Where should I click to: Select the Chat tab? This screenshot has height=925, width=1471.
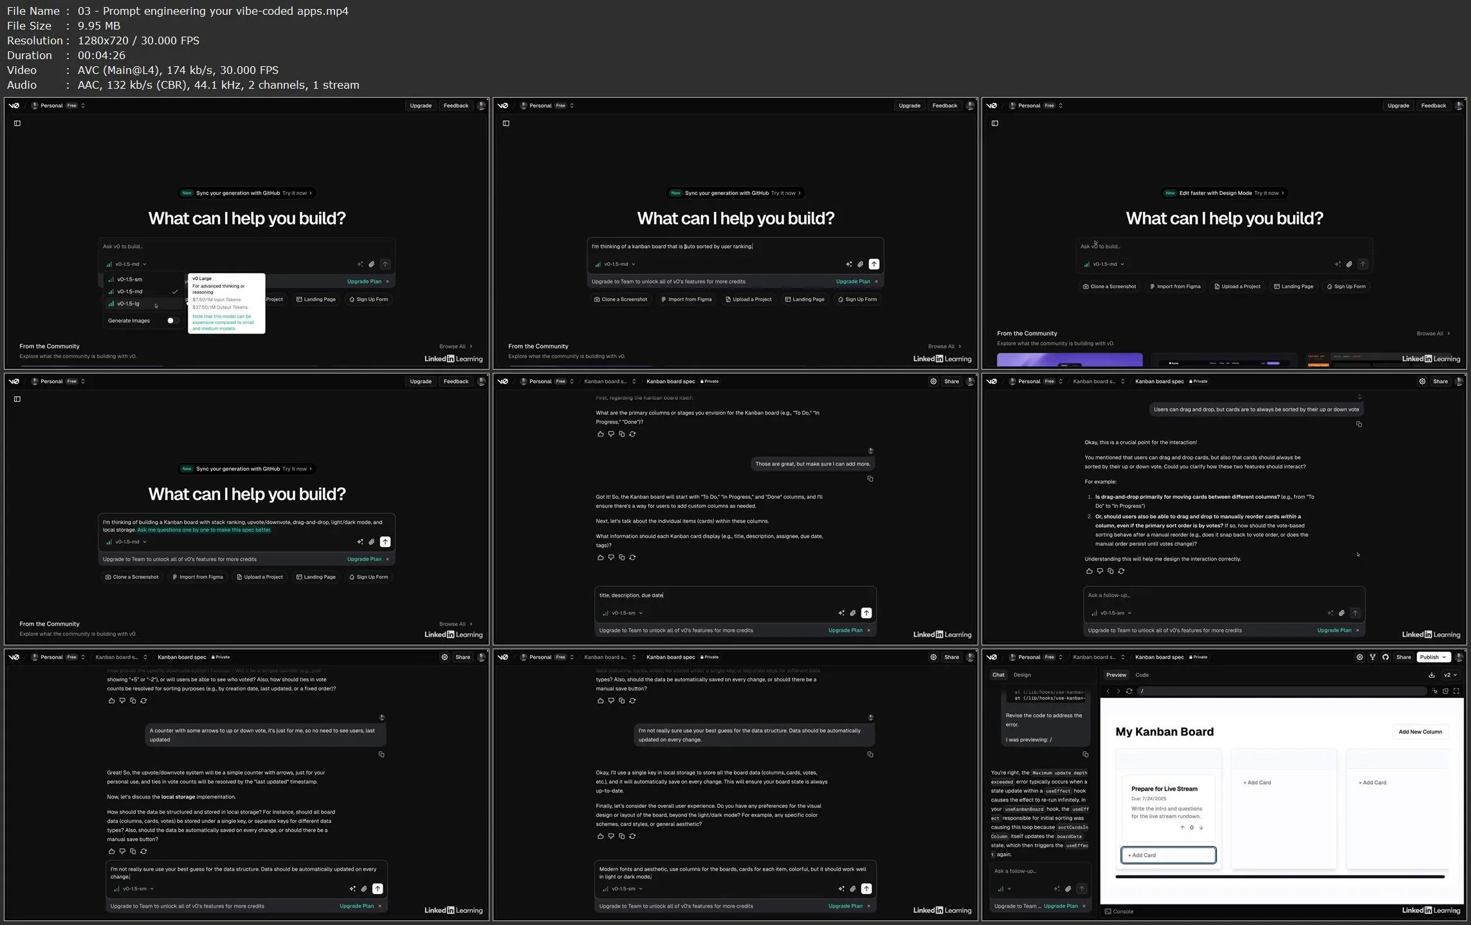pos(998,675)
